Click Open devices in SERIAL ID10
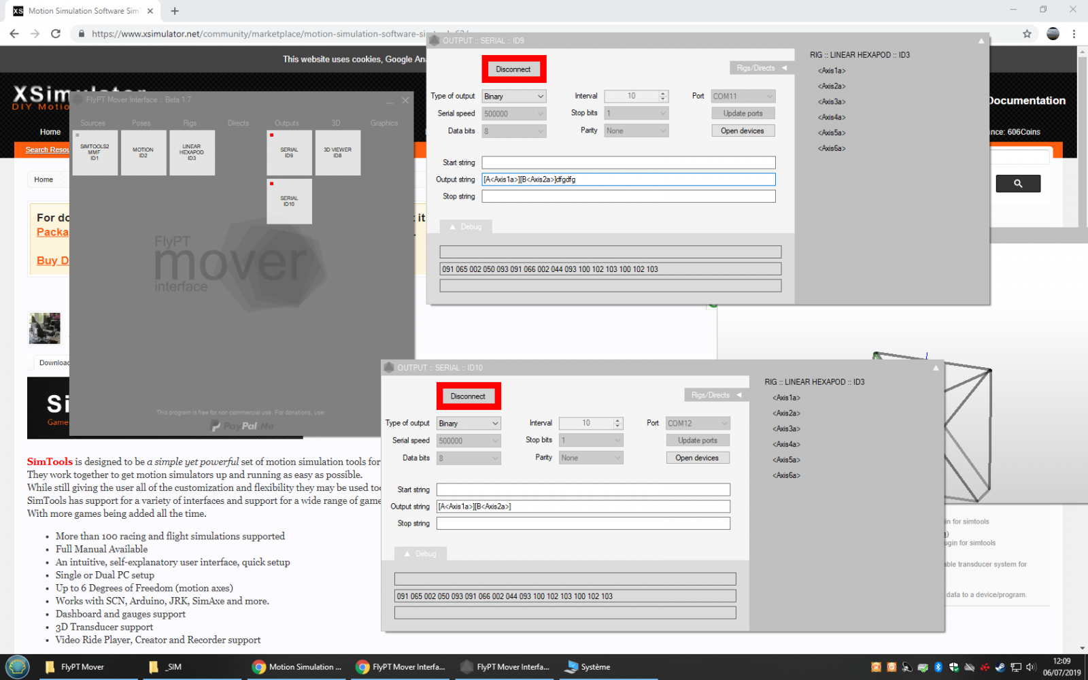The image size is (1088, 680). tap(698, 458)
